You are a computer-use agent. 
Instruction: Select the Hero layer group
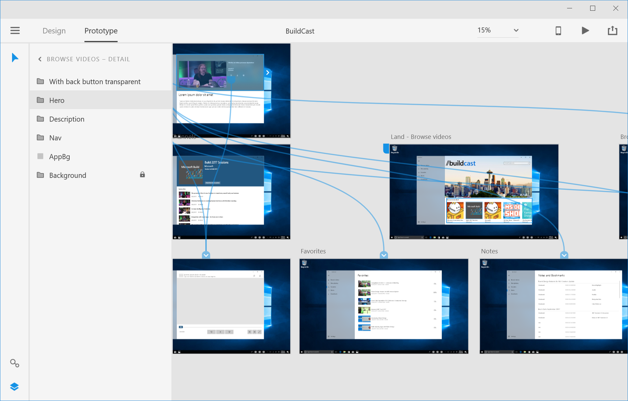pyautogui.click(x=100, y=100)
